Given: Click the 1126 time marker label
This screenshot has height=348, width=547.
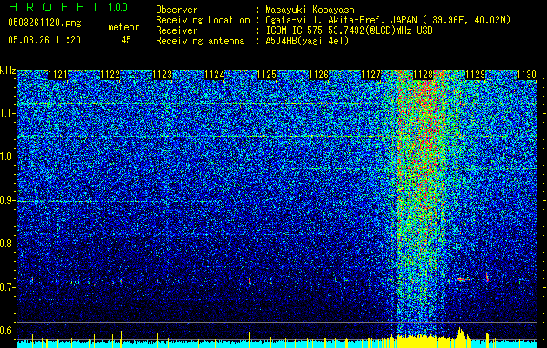Looking at the screenshot, I should click(319, 75).
